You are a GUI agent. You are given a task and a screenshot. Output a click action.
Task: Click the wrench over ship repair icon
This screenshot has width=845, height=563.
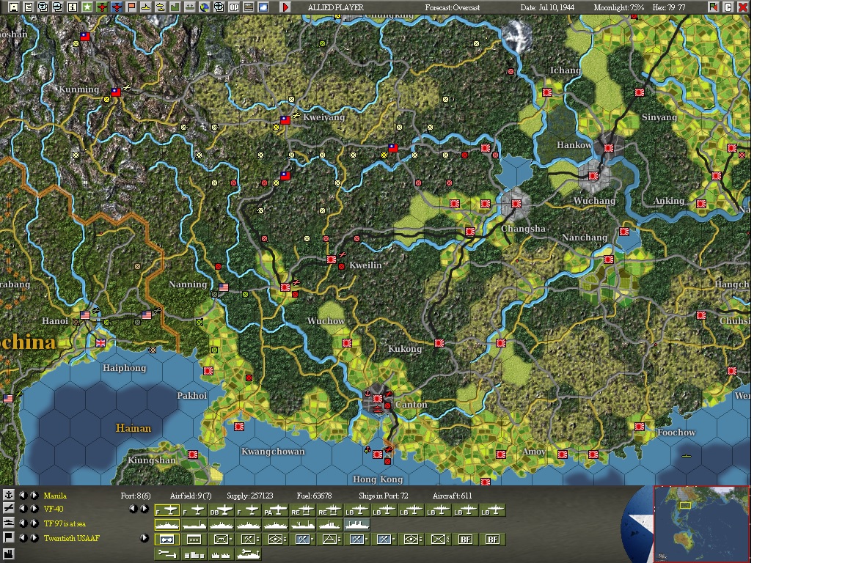coord(249,554)
